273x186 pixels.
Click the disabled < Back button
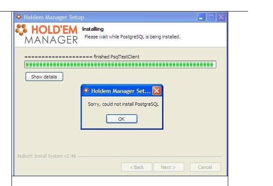tap(136, 167)
